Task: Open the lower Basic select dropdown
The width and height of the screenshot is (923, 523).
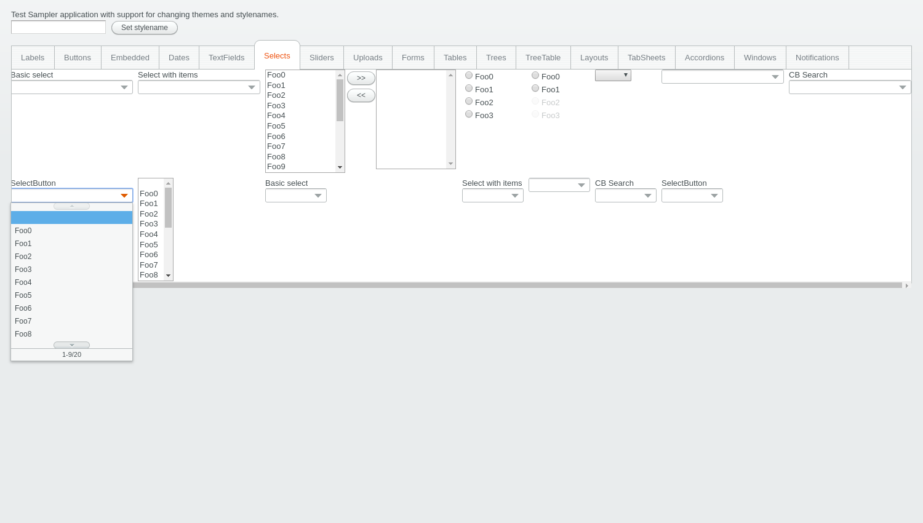Action: pos(318,196)
